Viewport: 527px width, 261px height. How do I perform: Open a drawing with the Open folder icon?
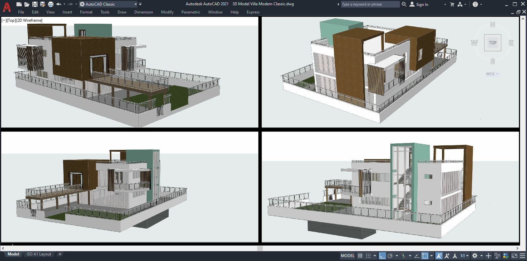pyautogui.click(x=27, y=4)
